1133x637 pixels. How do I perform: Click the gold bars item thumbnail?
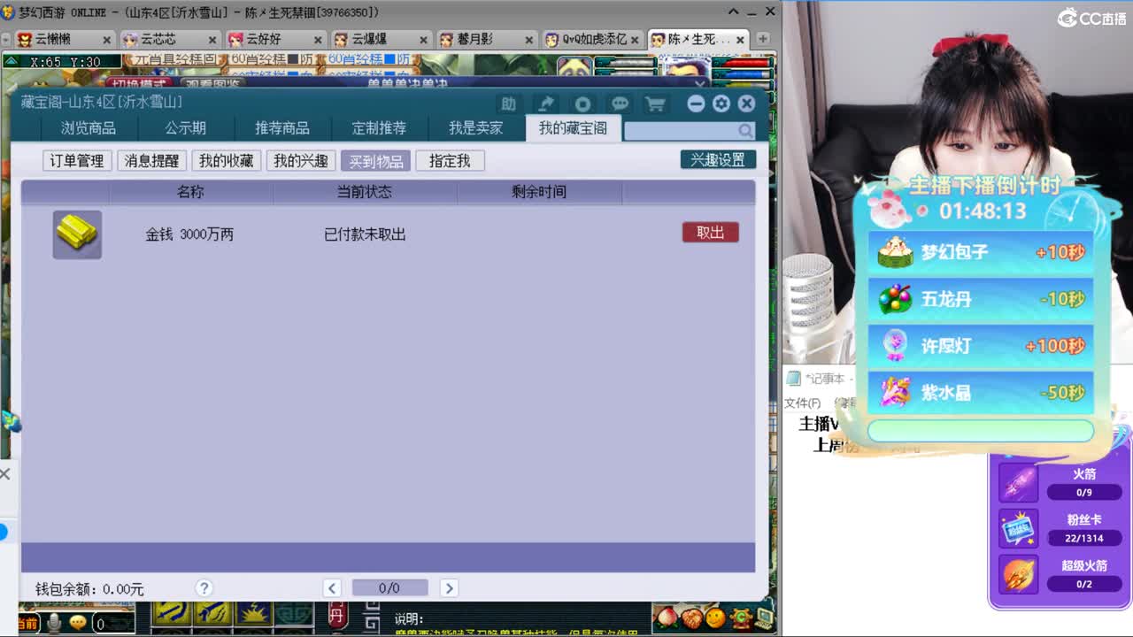[77, 234]
